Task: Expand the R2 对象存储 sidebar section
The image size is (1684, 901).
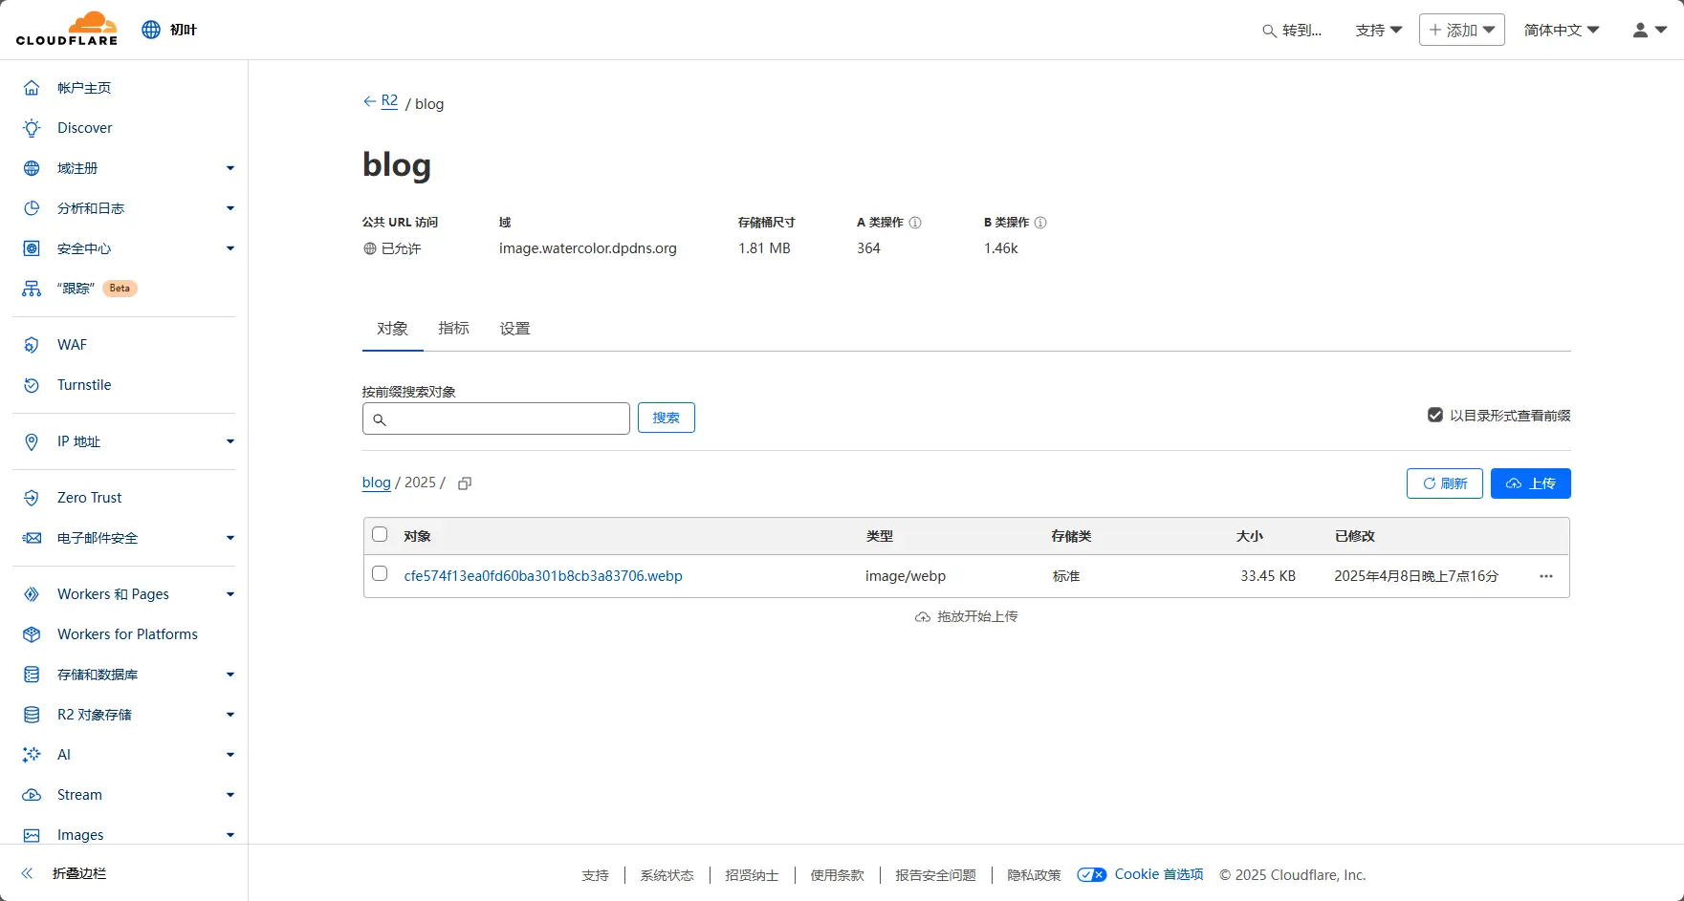Action: click(230, 715)
